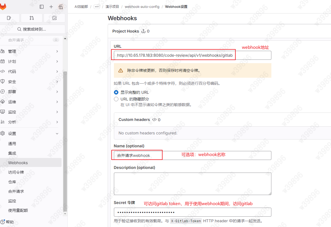Toggle the sidebar panel icon
This screenshot has height=227, width=331.
coord(42,7)
